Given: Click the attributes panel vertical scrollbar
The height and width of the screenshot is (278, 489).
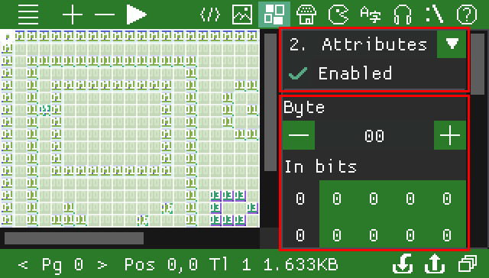Looking at the screenshot, I should point(477,63).
